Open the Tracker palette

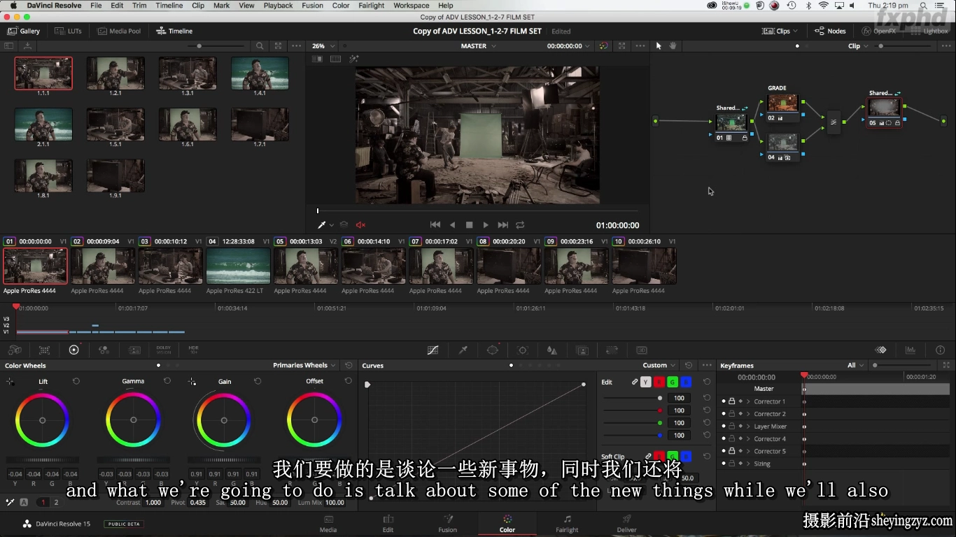click(522, 350)
